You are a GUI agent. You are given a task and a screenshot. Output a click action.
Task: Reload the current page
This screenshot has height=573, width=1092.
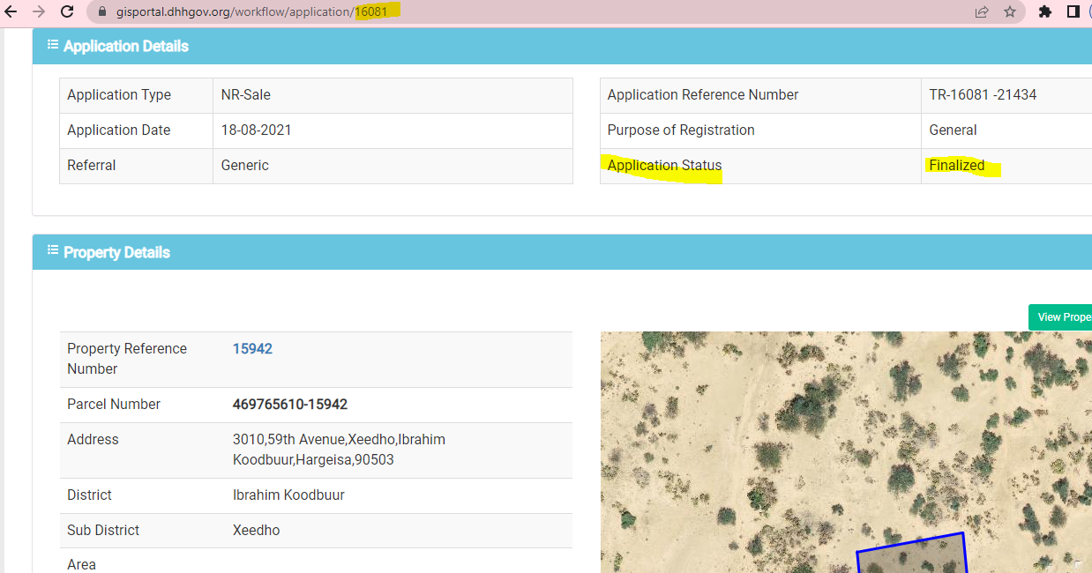(x=67, y=12)
